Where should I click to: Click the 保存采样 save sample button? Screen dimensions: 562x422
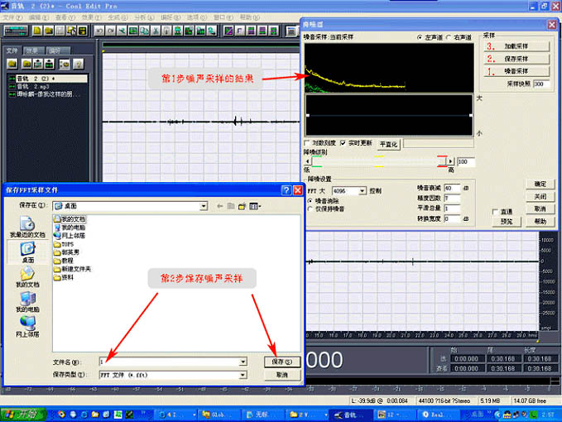[516, 59]
